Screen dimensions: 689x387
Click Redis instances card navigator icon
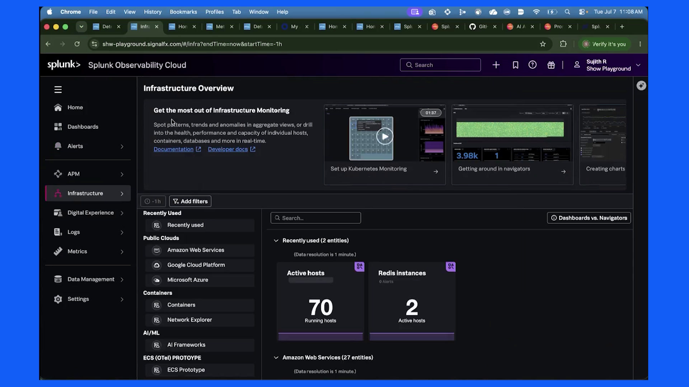(451, 266)
